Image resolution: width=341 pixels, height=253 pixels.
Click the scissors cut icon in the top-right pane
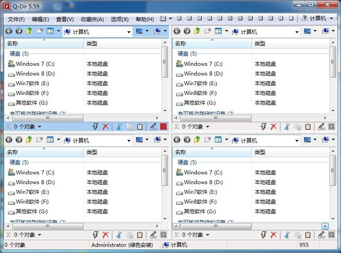pos(287,127)
